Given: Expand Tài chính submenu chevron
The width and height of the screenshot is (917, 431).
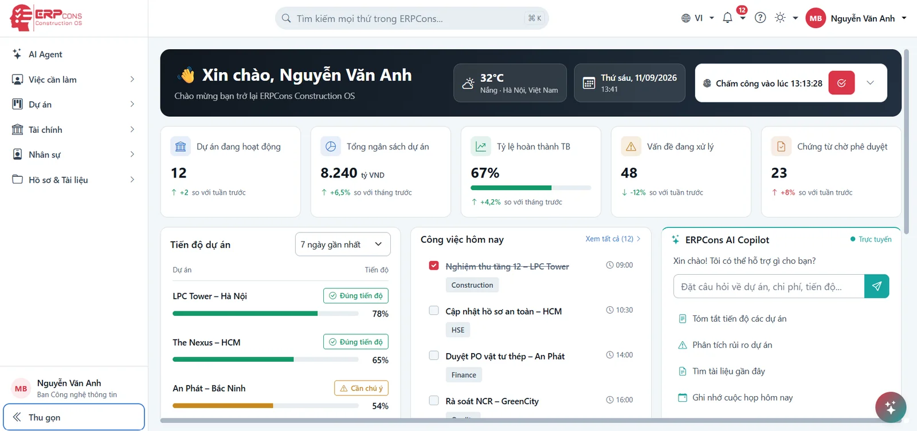Looking at the screenshot, I should (132, 129).
